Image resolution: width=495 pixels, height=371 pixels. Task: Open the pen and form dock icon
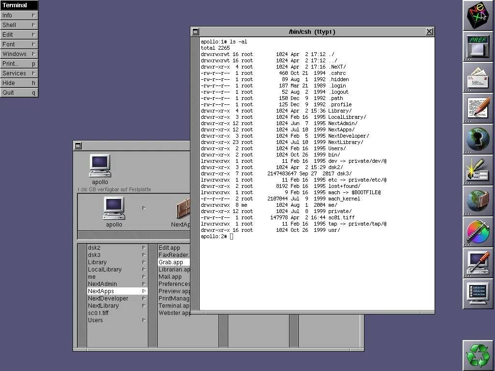(478, 170)
